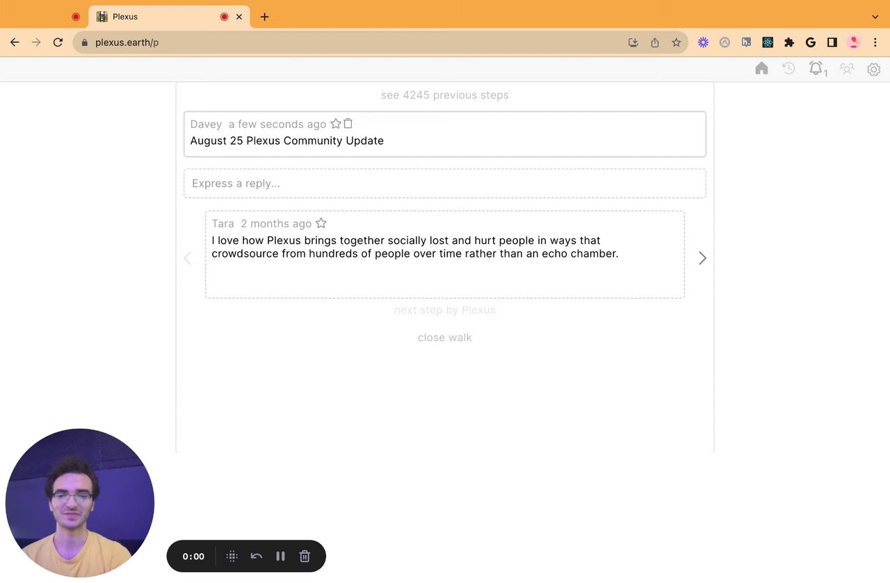Image resolution: width=890 pixels, height=583 pixels.
Task: Open Plexus settings gear icon
Action: (873, 69)
